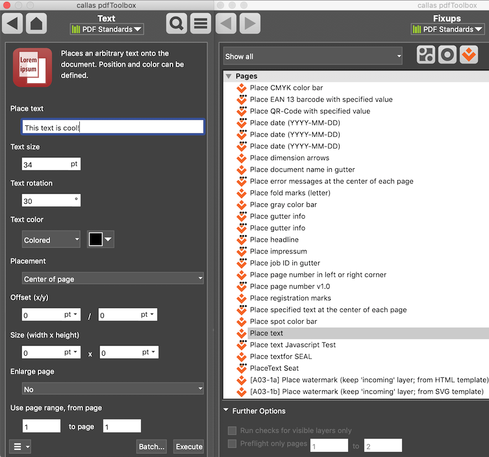Click icon beside PlaceText Seat

pos(242,369)
